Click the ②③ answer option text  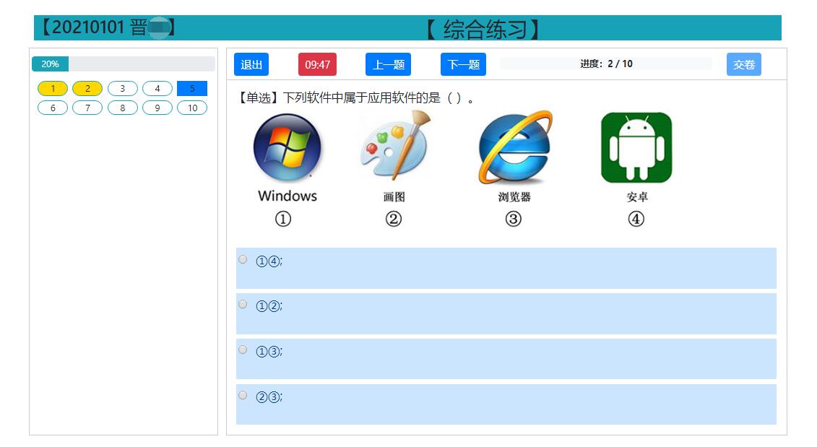pos(269,397)
